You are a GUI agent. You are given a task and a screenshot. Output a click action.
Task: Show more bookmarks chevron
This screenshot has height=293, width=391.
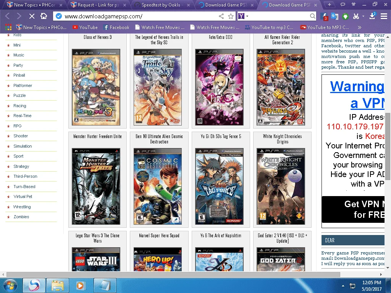359,27
